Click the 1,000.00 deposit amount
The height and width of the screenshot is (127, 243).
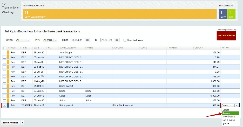tap(215, 81)
